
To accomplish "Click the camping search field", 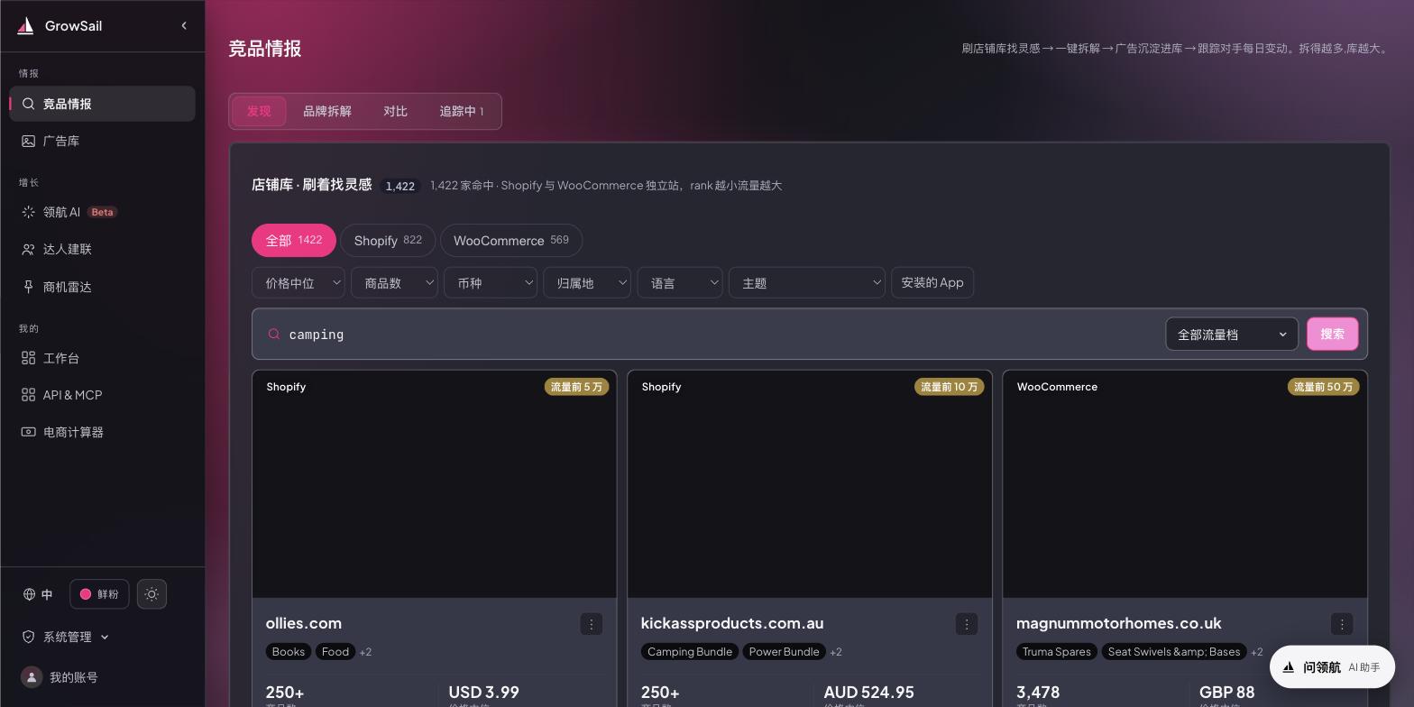I will [x=721, y=335].
